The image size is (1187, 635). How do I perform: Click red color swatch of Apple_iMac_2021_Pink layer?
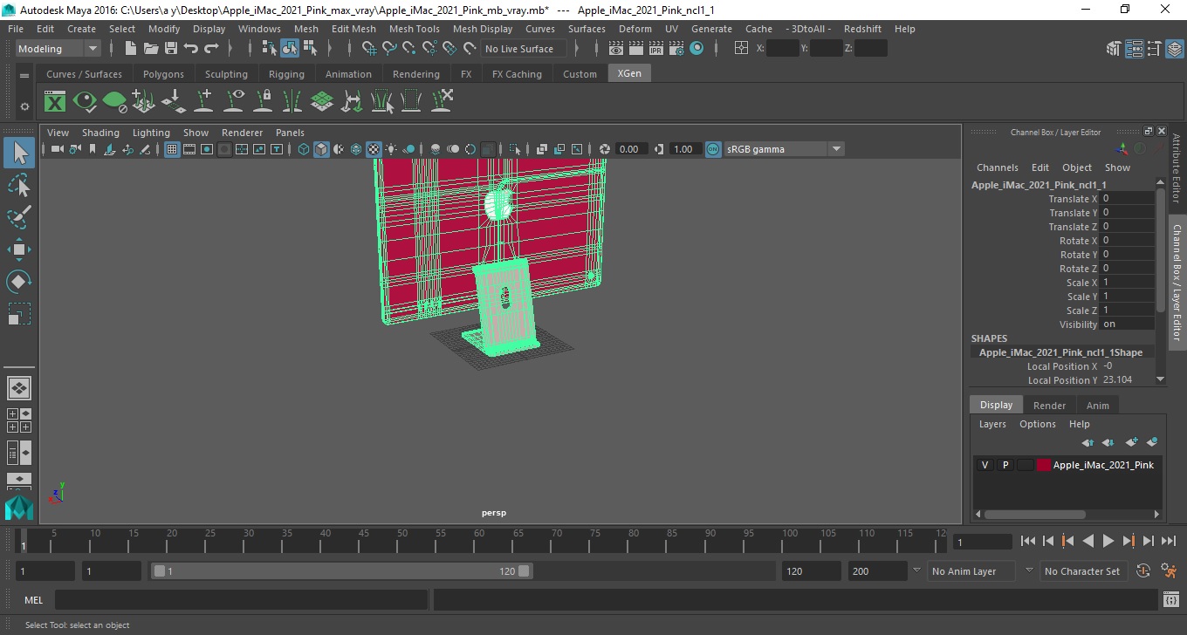[1043, 465]
